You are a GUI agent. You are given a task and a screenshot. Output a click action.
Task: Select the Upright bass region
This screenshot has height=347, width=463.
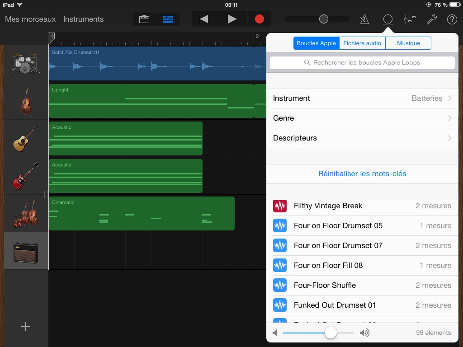[158, 101]
